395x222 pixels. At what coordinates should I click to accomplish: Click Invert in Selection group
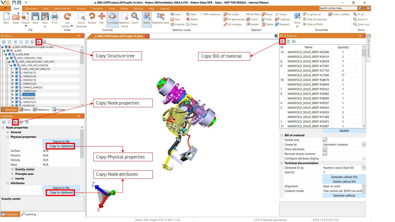252,19
